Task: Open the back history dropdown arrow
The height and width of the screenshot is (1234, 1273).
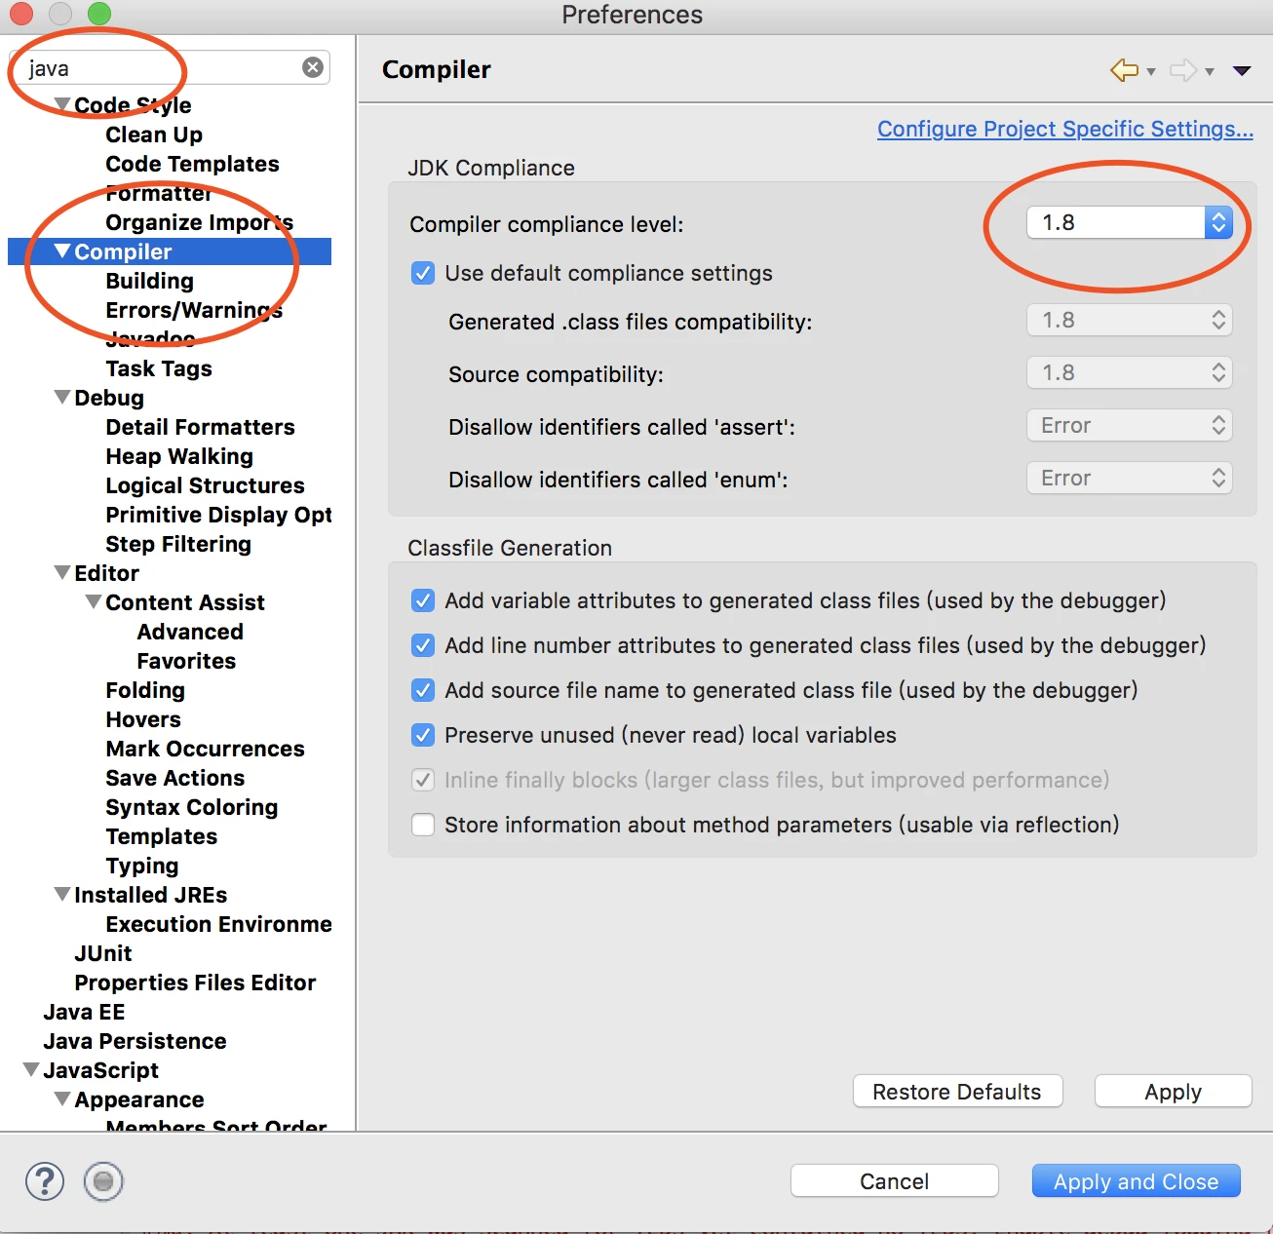Action: 1151,71
